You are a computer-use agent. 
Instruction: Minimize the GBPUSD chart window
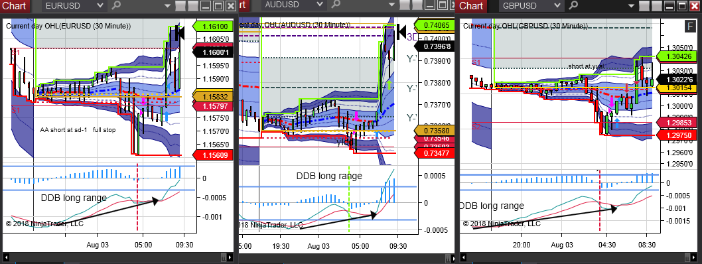click(669, 6)
